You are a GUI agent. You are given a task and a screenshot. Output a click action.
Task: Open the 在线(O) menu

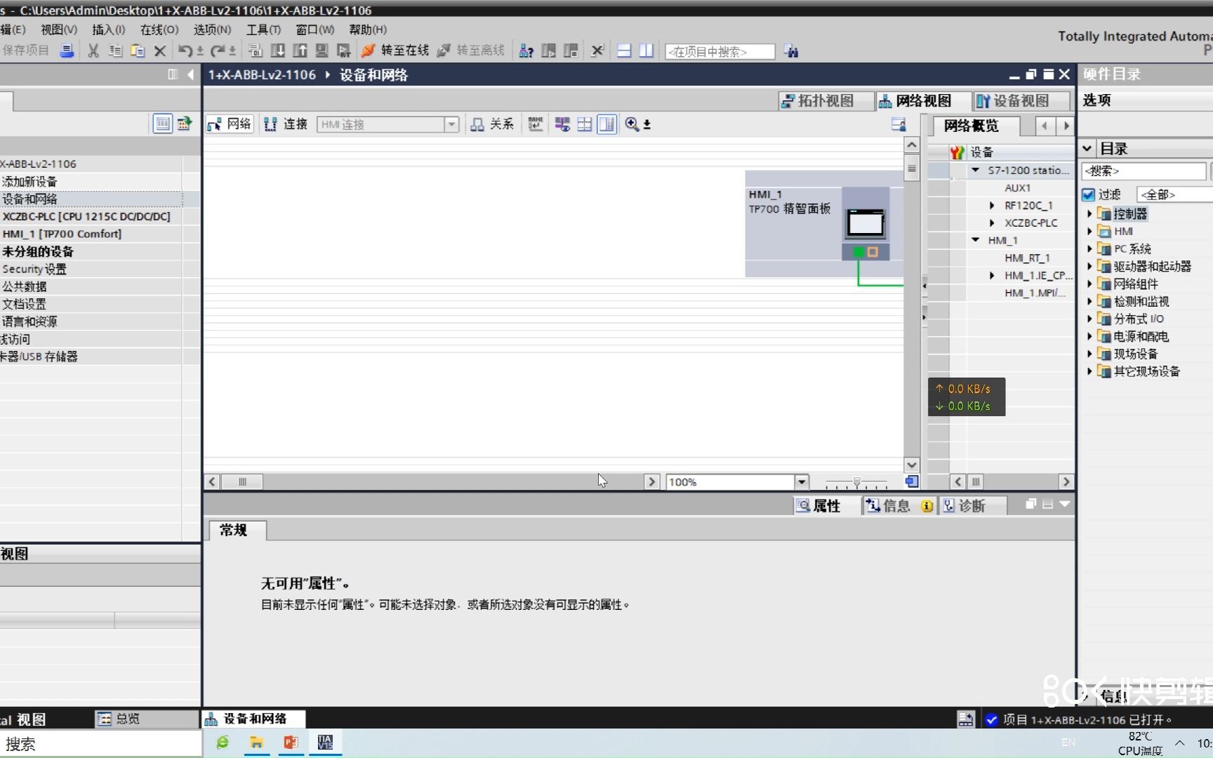[159, 29]
